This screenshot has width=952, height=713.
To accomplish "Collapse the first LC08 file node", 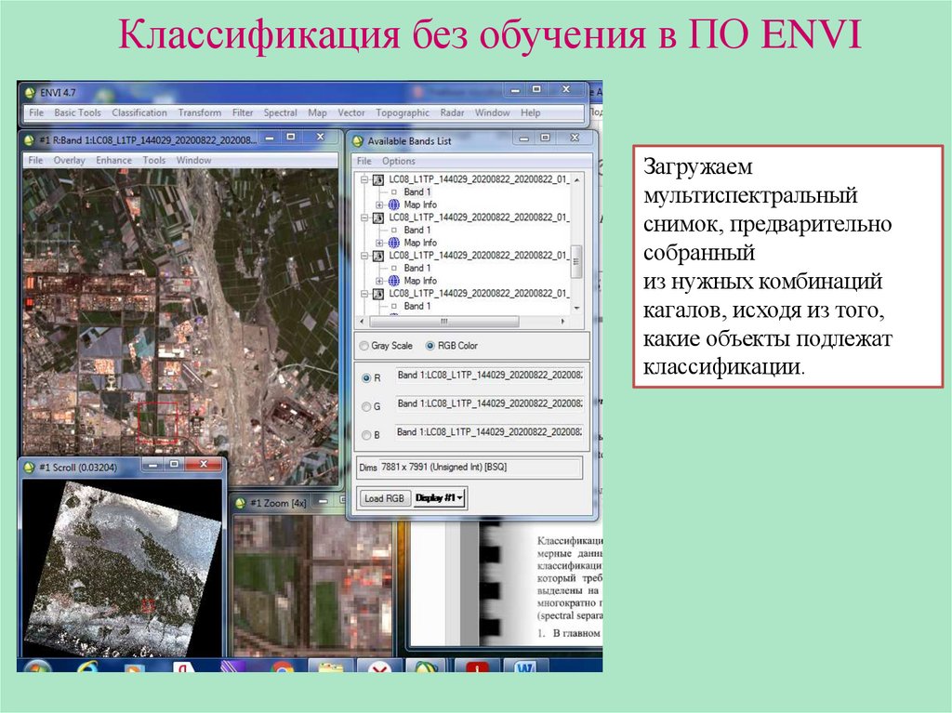I will point(364,179).
